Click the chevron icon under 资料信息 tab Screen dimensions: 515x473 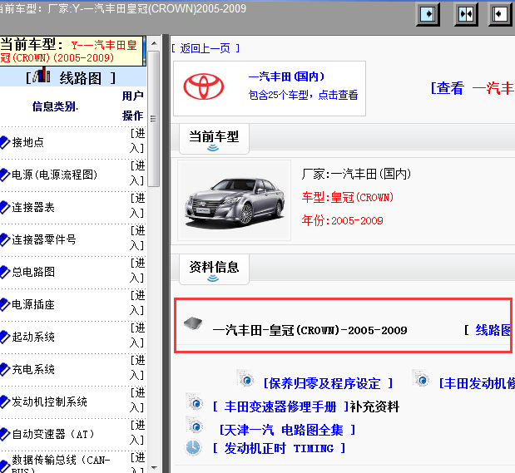pos(213,278)
